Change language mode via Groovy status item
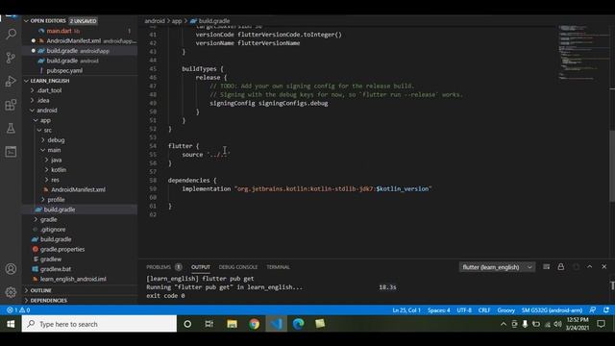This screenshot has width=615, height=346. 506,309
